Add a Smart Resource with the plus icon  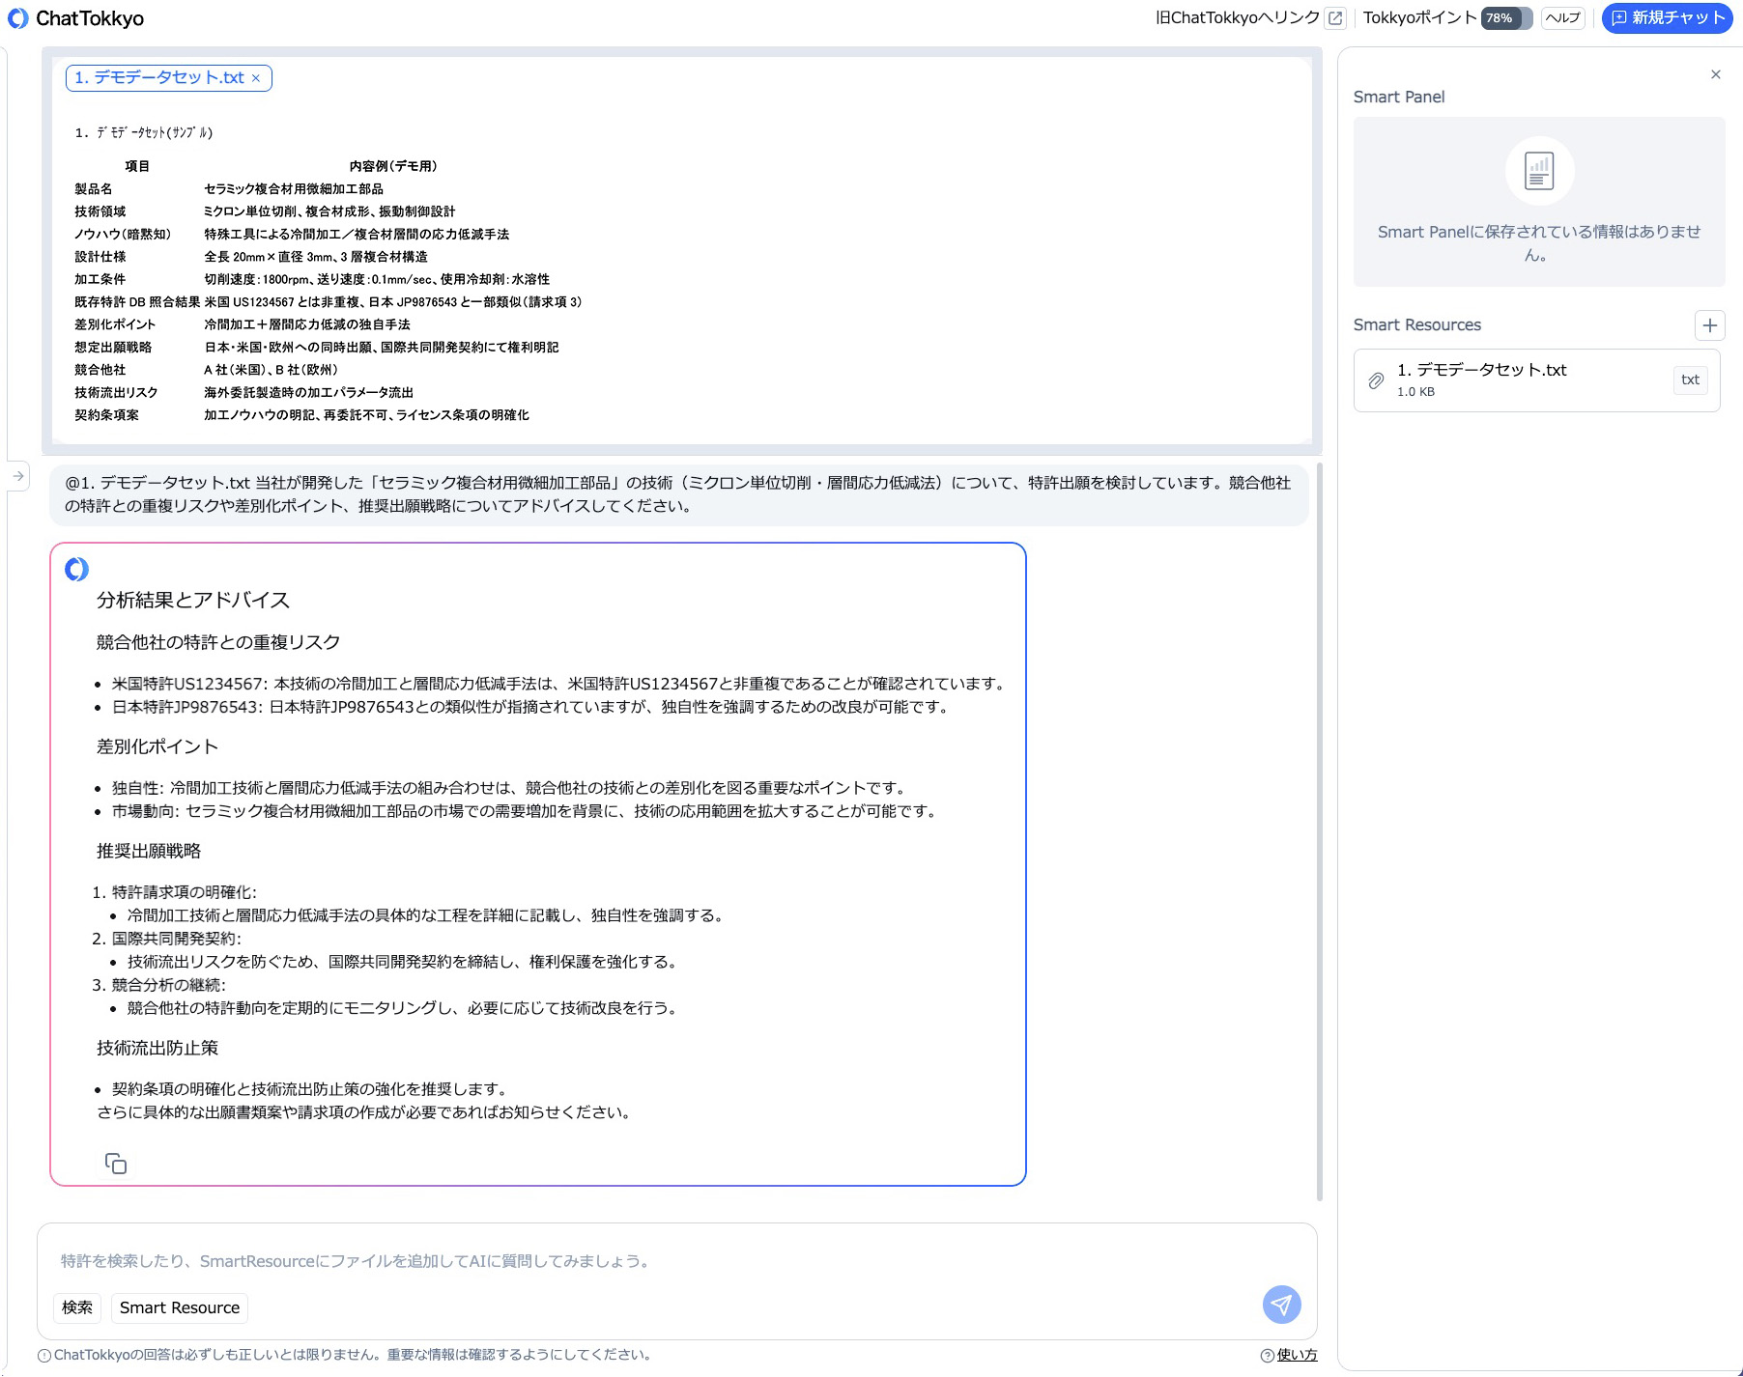pyautogui.click(x=1710, y=325)
